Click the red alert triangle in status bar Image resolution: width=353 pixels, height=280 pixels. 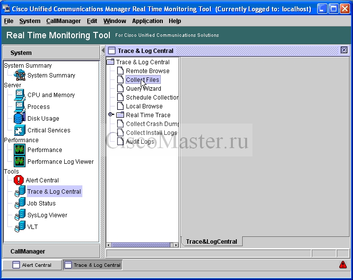point(343,265)
